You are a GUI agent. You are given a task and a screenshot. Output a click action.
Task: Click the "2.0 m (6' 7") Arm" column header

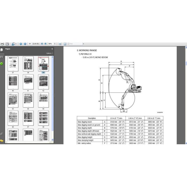click(116, 118)
